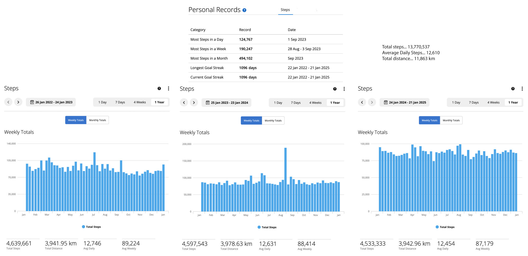Switch to Monthly Totals in 2024-2025 panel
The width and height of the screenshot is (528, 256).
coord(451,120)
